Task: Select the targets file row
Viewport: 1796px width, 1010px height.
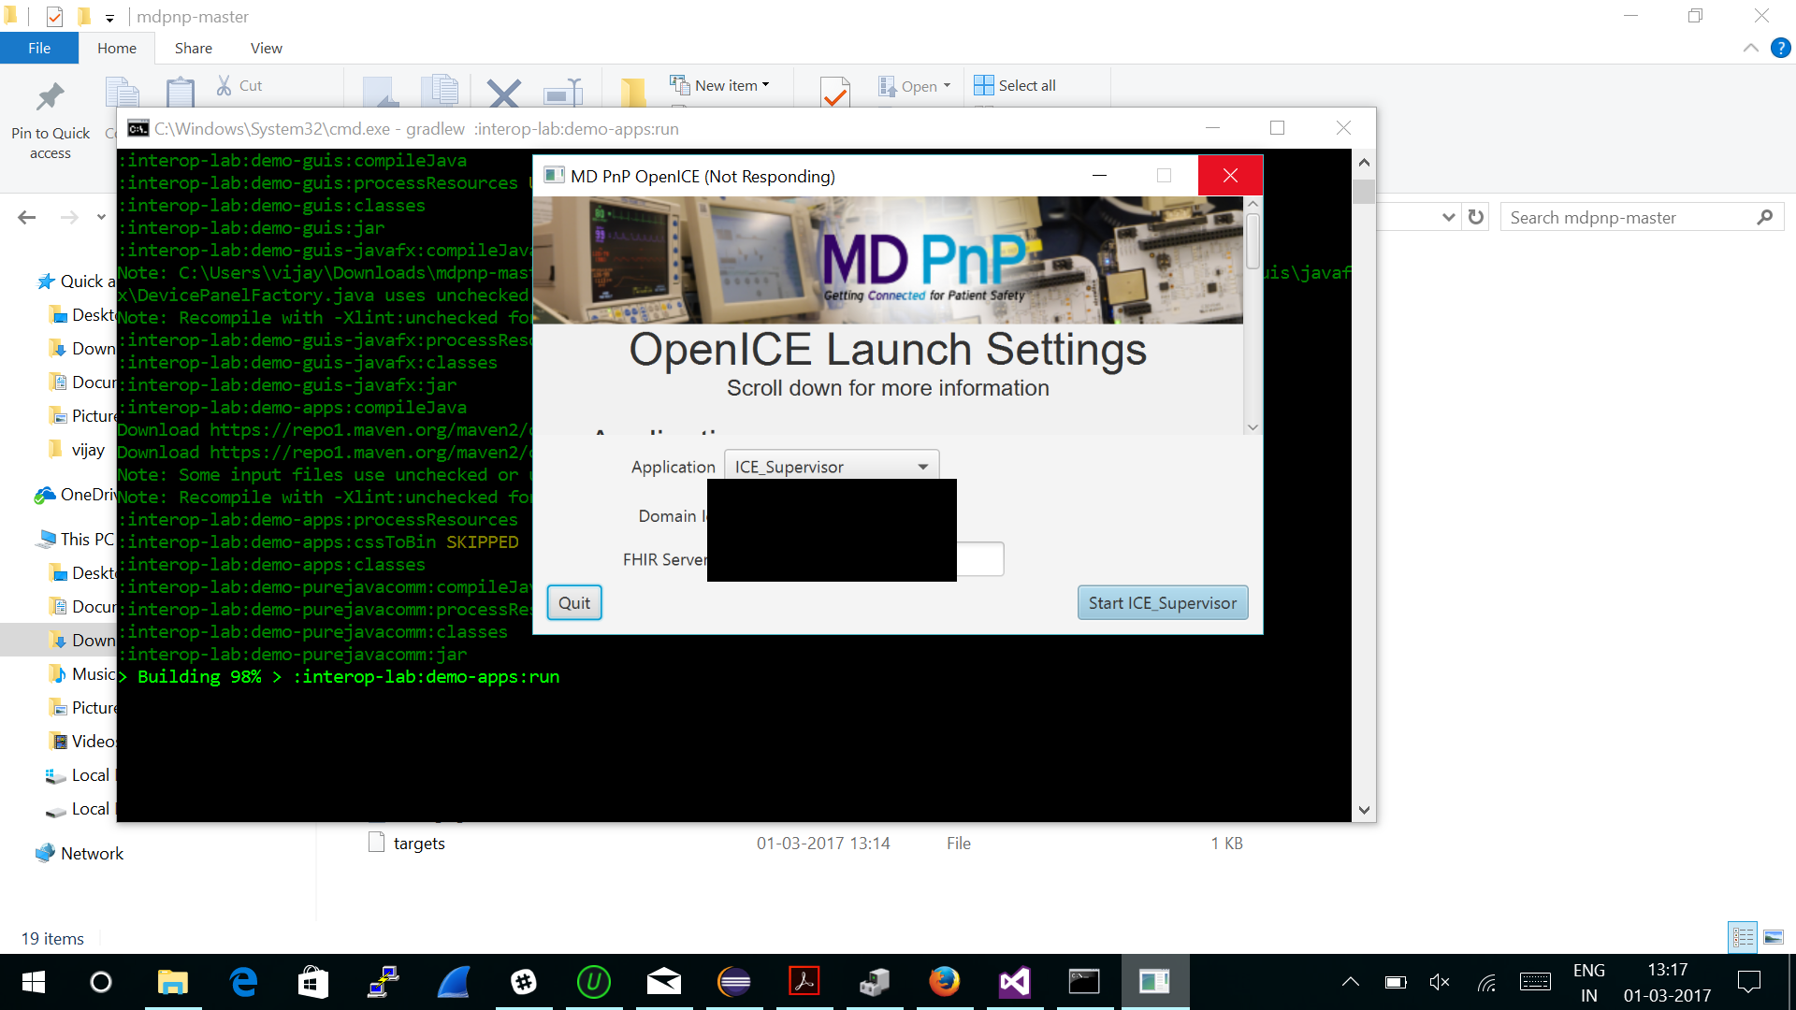Action: (x=804, y=844)
